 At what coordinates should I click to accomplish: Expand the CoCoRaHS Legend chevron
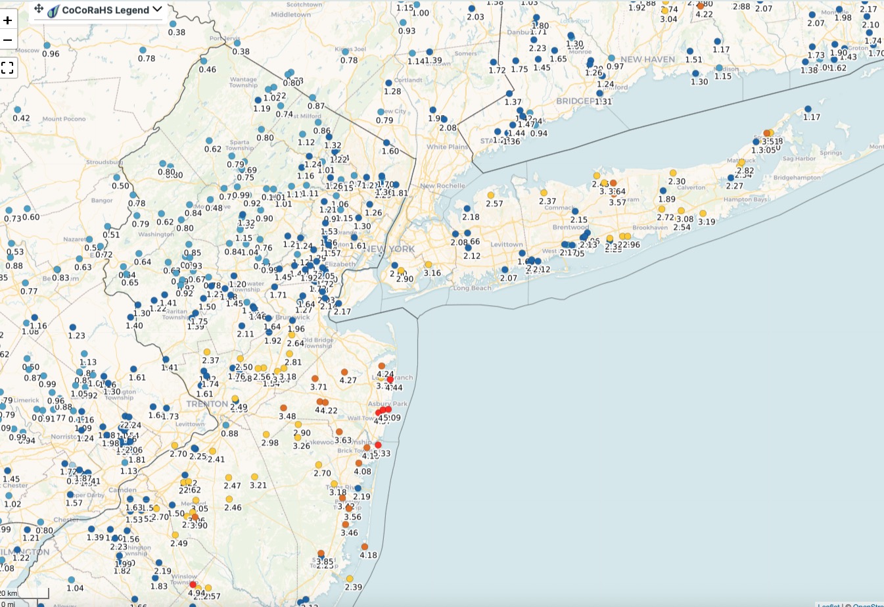point(157,9)
